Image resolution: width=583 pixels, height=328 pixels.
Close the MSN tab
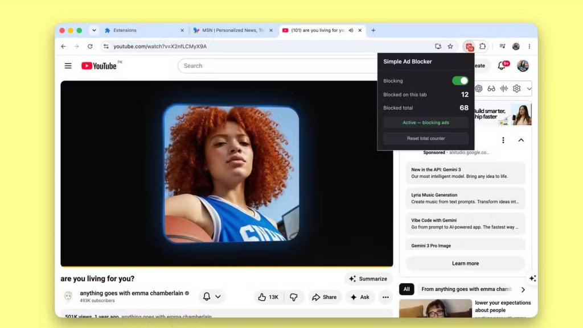(271, 31)
